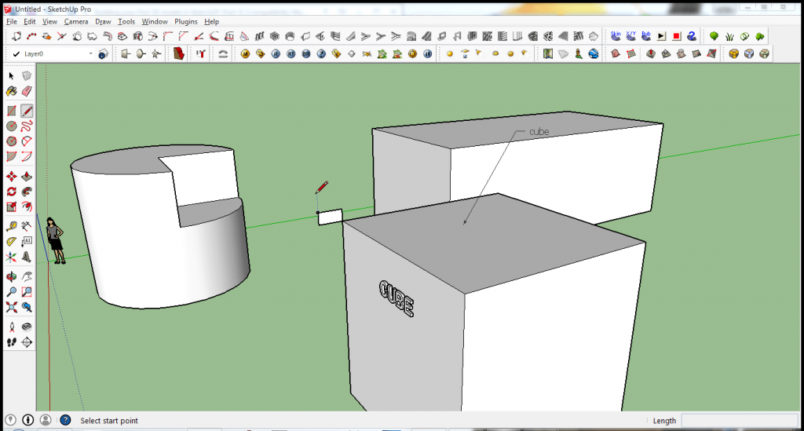This screenshot has width=804, height=431.
Task: Select the Tape Measure tool
Action: [11, 226]
